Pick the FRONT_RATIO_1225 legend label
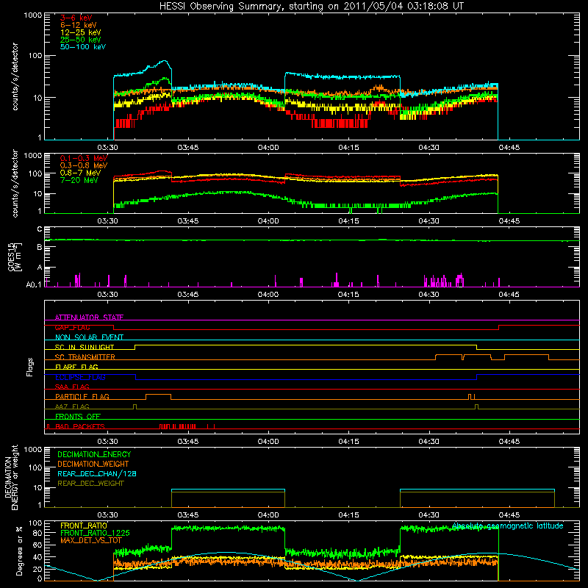Screen dimensions: 588x588 pos(95,533)
